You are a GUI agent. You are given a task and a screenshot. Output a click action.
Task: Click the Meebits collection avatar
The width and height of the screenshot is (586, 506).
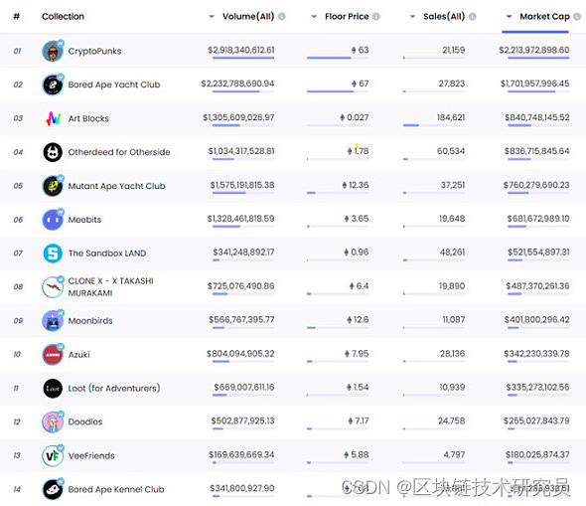pos(53,220)
